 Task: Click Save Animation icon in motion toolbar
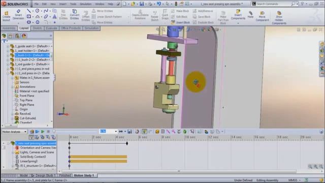click(129, 132)
